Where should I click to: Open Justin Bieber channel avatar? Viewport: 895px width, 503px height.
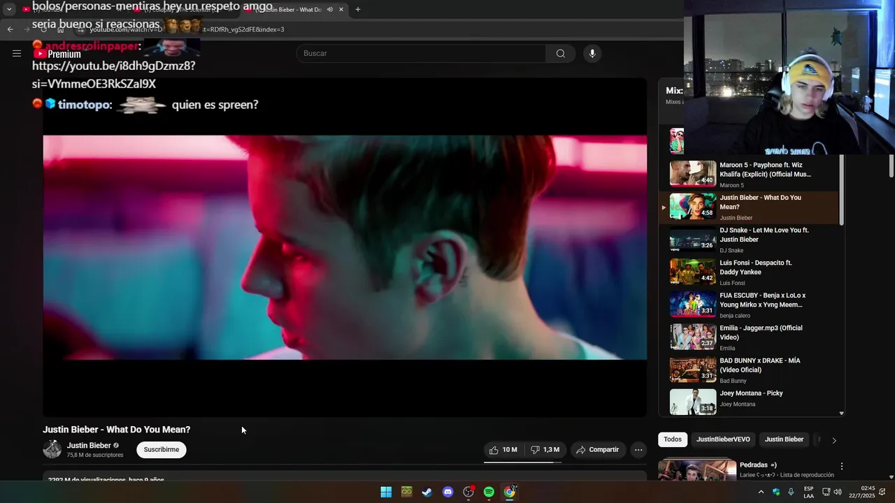click(x=52, y=450)
